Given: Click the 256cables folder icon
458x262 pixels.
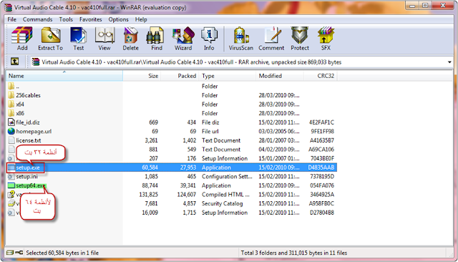Looking at the screenshot, I should point(11,95).
